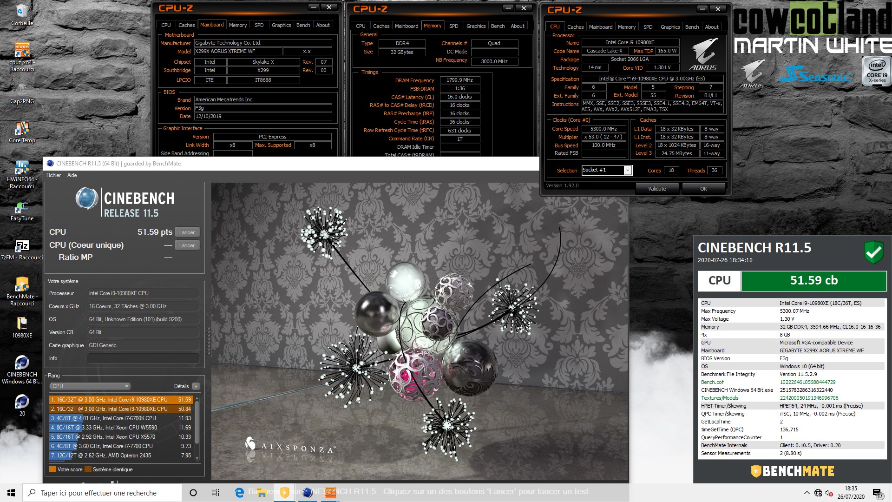
Task: Open the Cap2PNG desktop icon
Action: pyautogui.click(x=22, y=94)
